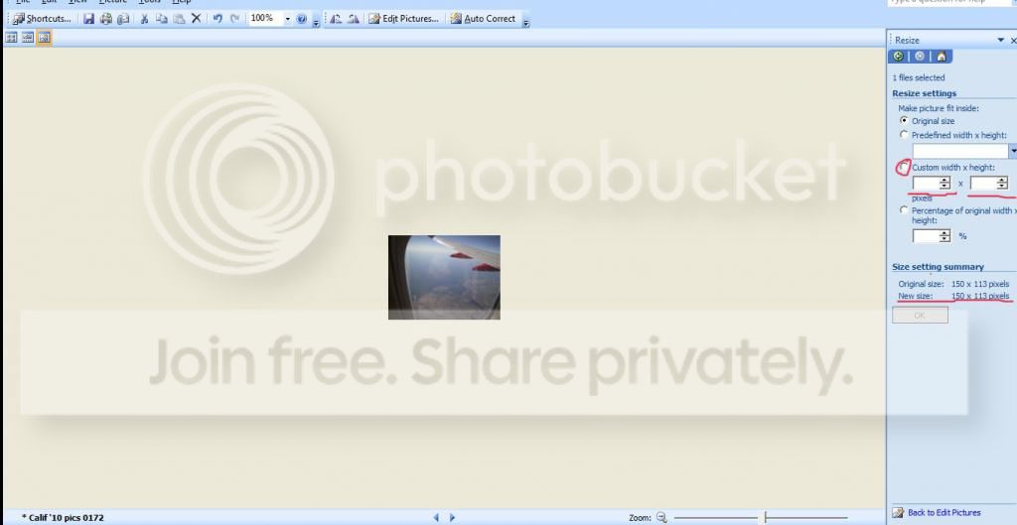Click the E-mail pictures toolbar icon
The image size is (1017, 525).
coord(122,19)
